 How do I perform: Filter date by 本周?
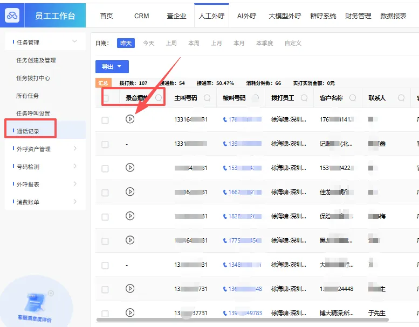(x=194, y=43)
